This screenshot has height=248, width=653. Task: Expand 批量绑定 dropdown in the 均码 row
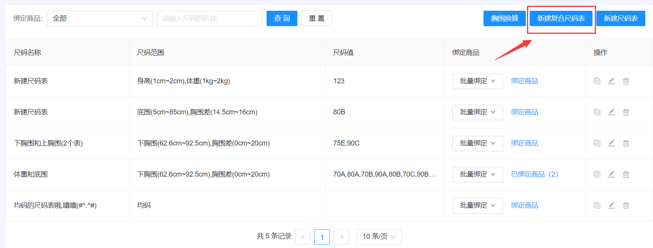477,205
